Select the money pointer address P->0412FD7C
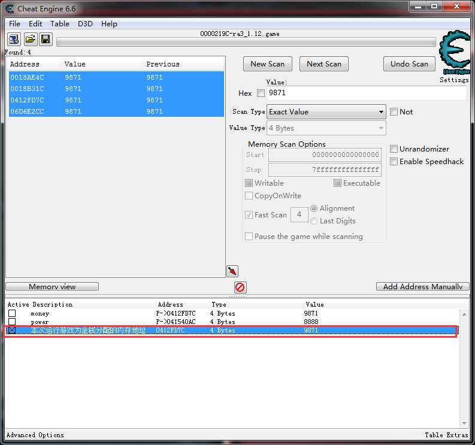This screenshot has height=445, width=475. pyautogui.click(x=176, y=313)
